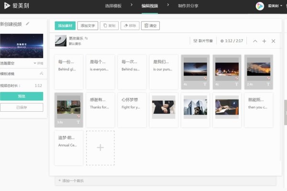The image size is (287, 191).
Task: Click 添加一个音乐 at the bottom
Action: coord(71,181)
